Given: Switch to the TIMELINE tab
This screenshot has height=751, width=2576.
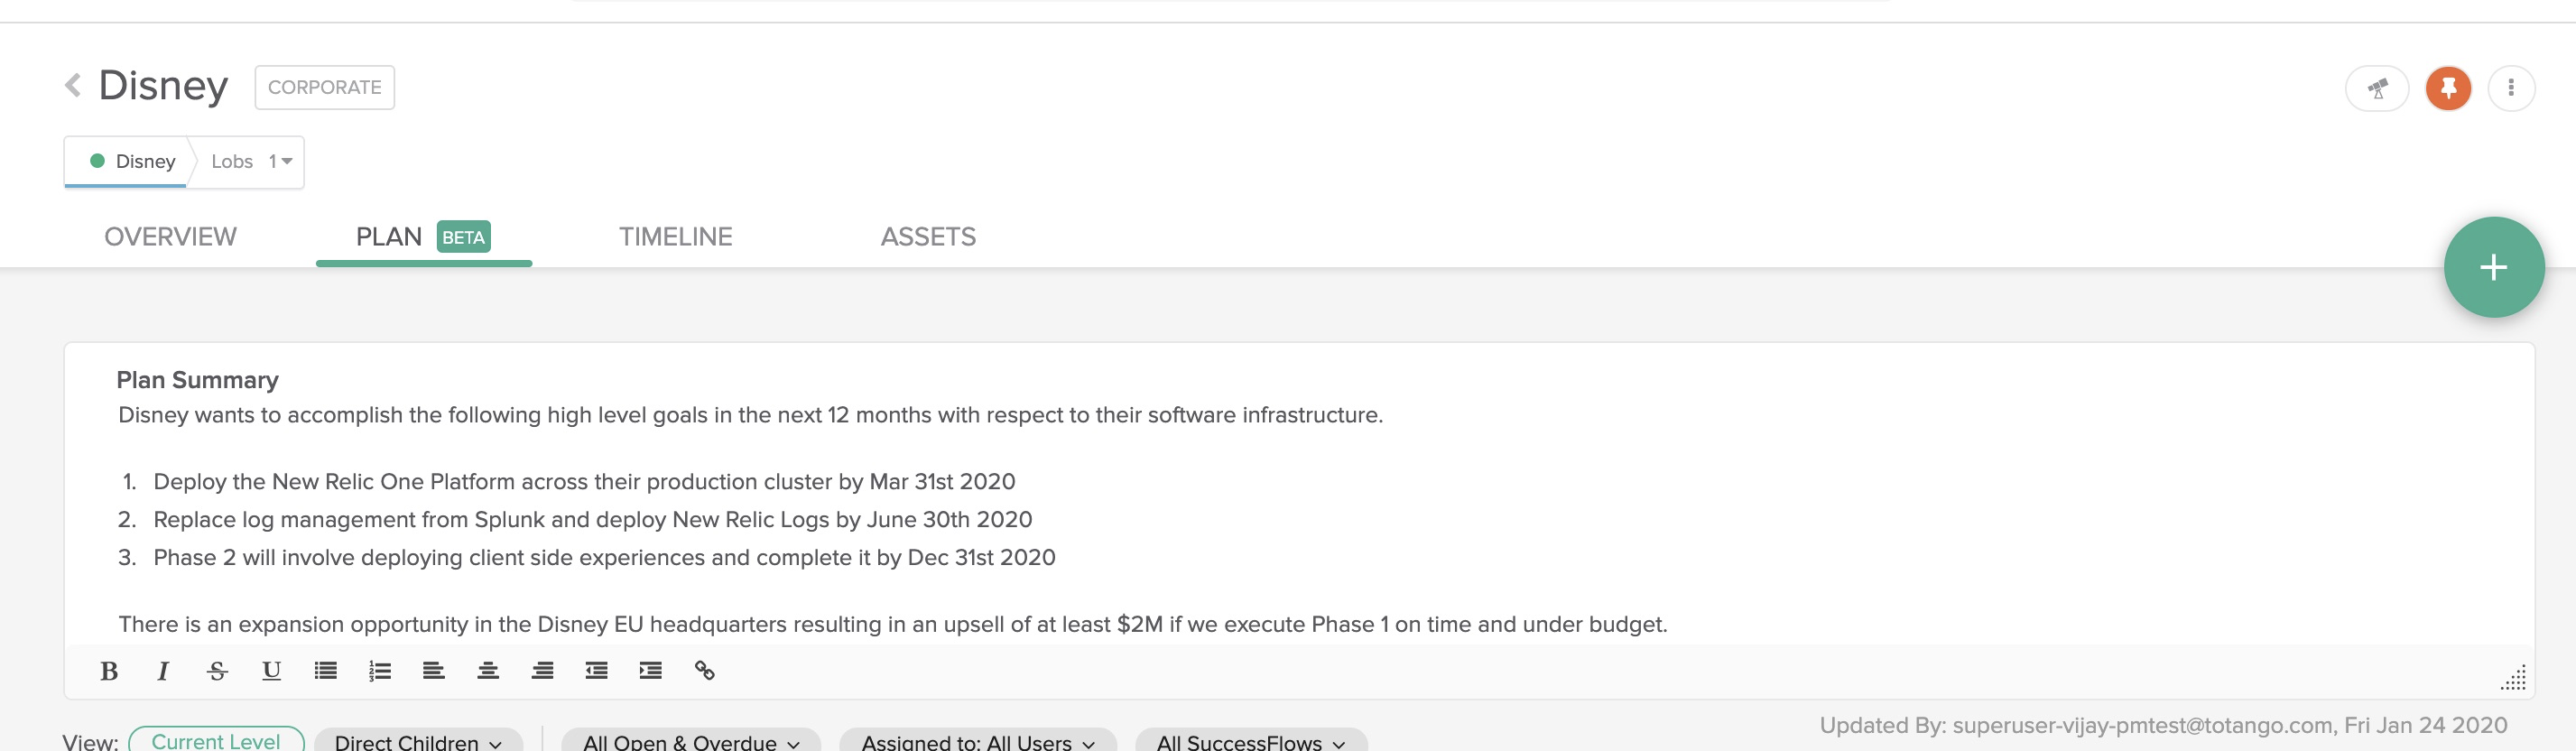Looking at the screenshot, I should tap(675, 237).
